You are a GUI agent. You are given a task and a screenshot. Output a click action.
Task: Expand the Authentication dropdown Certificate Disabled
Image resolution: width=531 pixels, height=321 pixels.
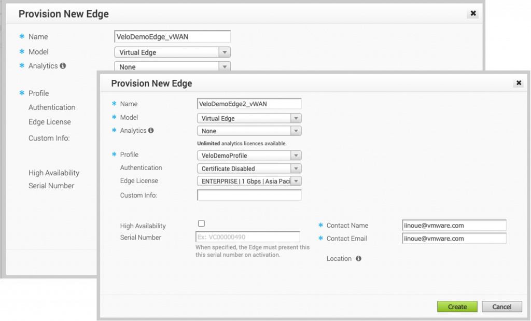tap(249, 169)
